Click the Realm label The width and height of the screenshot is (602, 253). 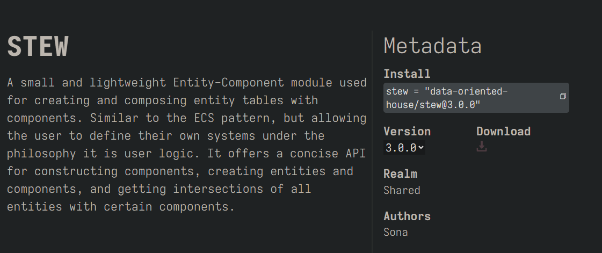[x=400, y=174]
